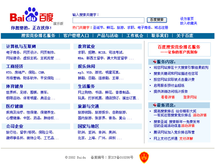
Task: Click hot keyword 域名注册
Action: coord(161,27)
